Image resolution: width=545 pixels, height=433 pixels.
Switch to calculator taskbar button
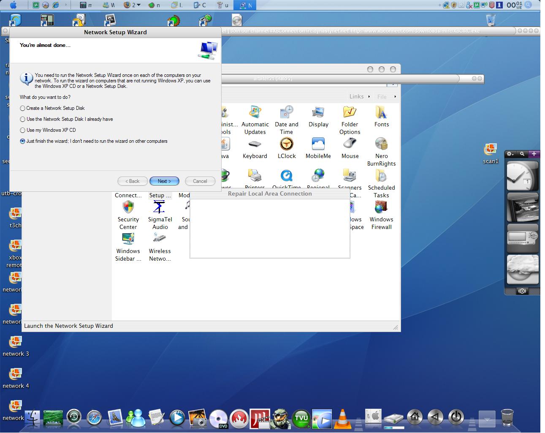86,5
